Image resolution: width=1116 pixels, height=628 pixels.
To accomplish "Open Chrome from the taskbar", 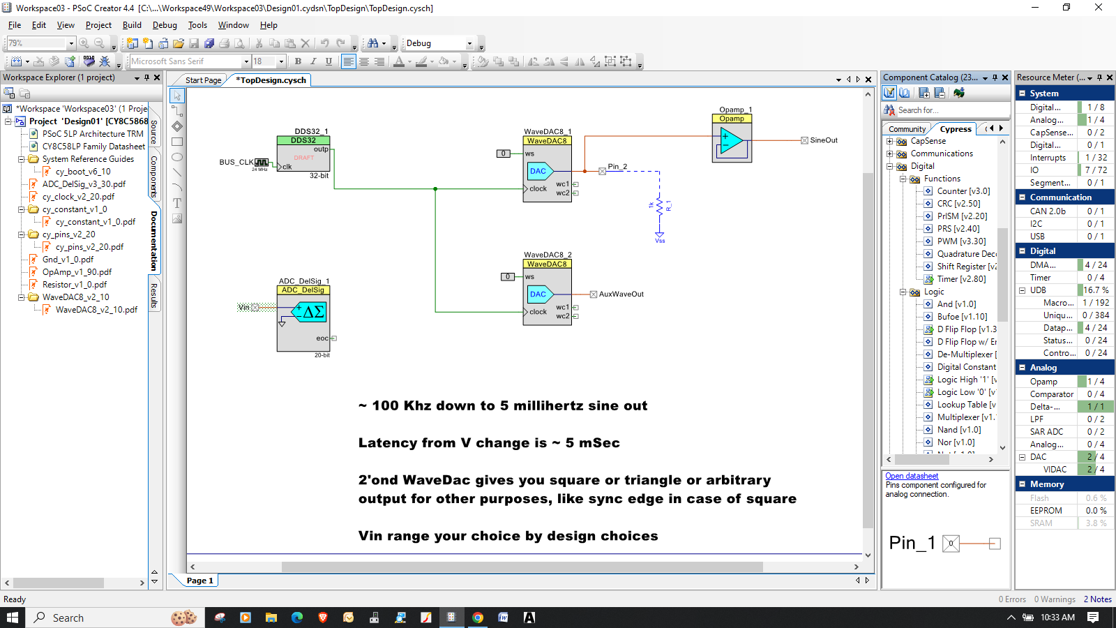I will 478,618.
